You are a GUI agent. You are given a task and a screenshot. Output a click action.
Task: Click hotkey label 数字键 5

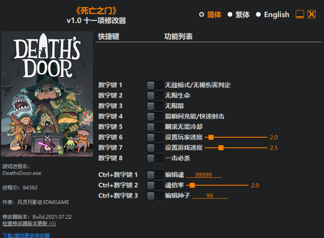[110, 127]
